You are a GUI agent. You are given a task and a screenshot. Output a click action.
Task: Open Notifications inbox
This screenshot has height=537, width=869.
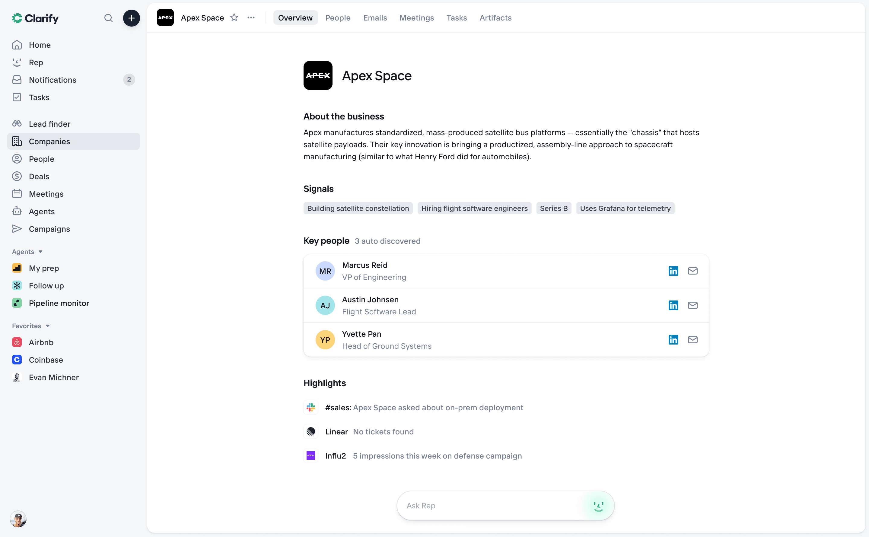pyautogui.click(x=74, y=80)
